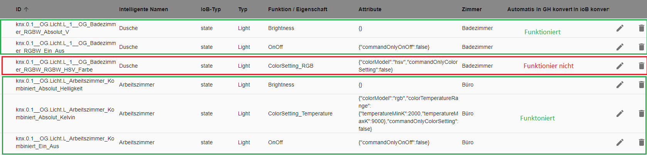
Task: Edit the ColorSetting_Temperature Kelvin row
Action: 620,113
